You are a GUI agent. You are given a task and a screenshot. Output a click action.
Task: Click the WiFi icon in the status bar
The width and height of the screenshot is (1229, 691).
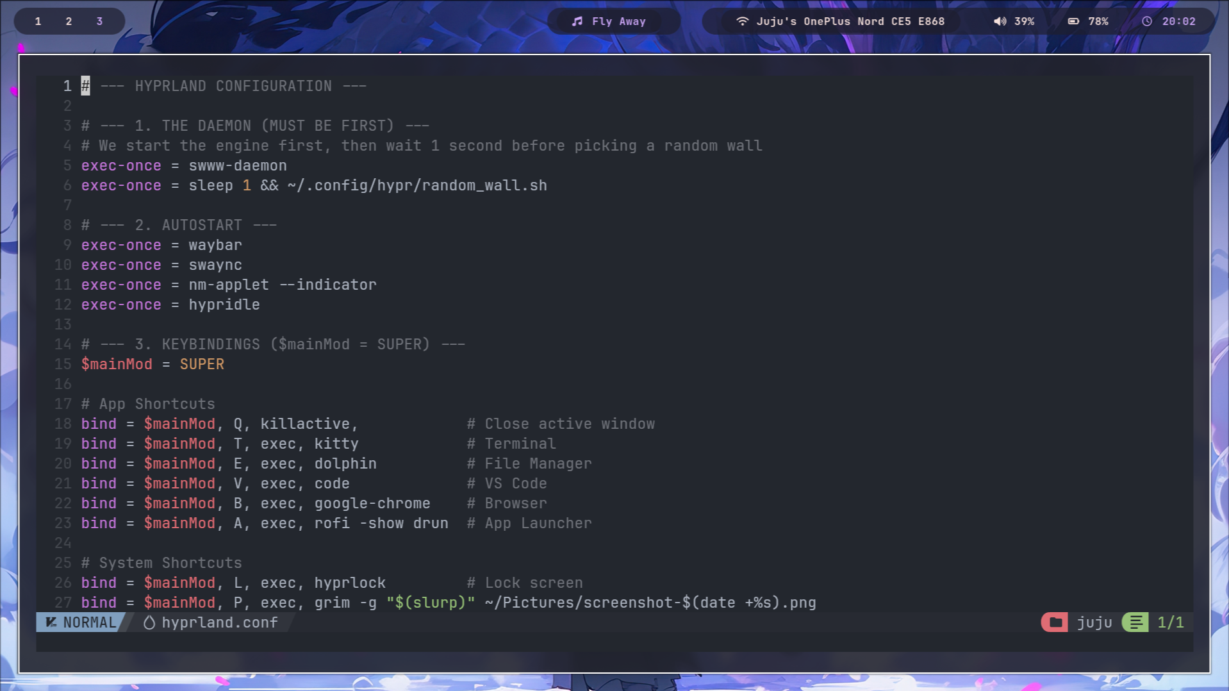(x=742, y=21)
